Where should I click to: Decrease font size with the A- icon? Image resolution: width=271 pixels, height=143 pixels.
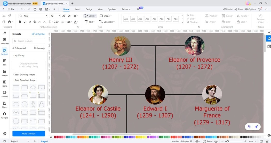coord(69,16)
